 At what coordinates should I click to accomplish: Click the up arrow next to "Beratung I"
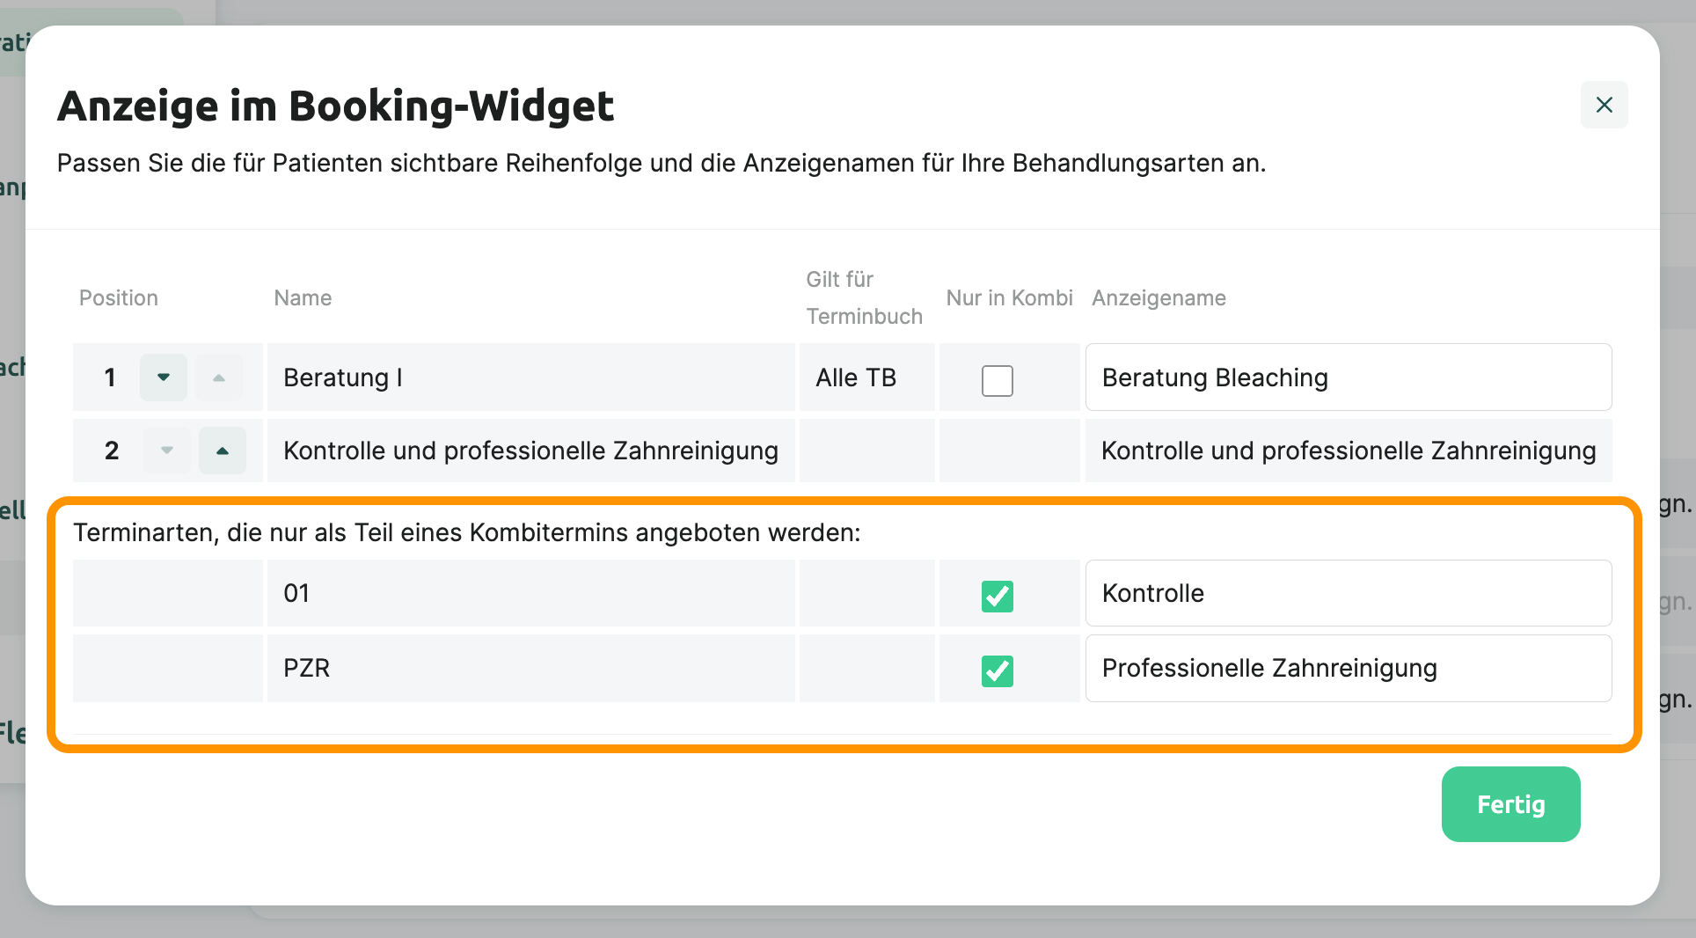coord(218,377)
